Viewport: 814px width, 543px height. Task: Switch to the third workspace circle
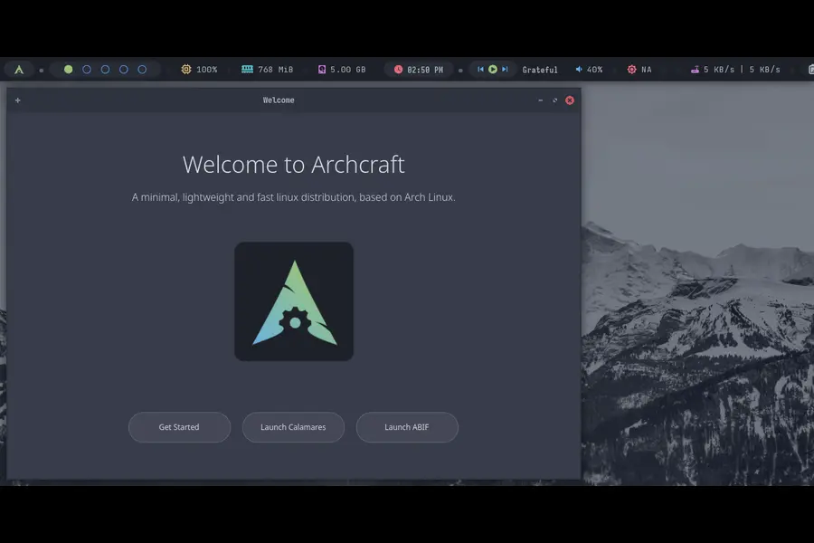[106, 70]
